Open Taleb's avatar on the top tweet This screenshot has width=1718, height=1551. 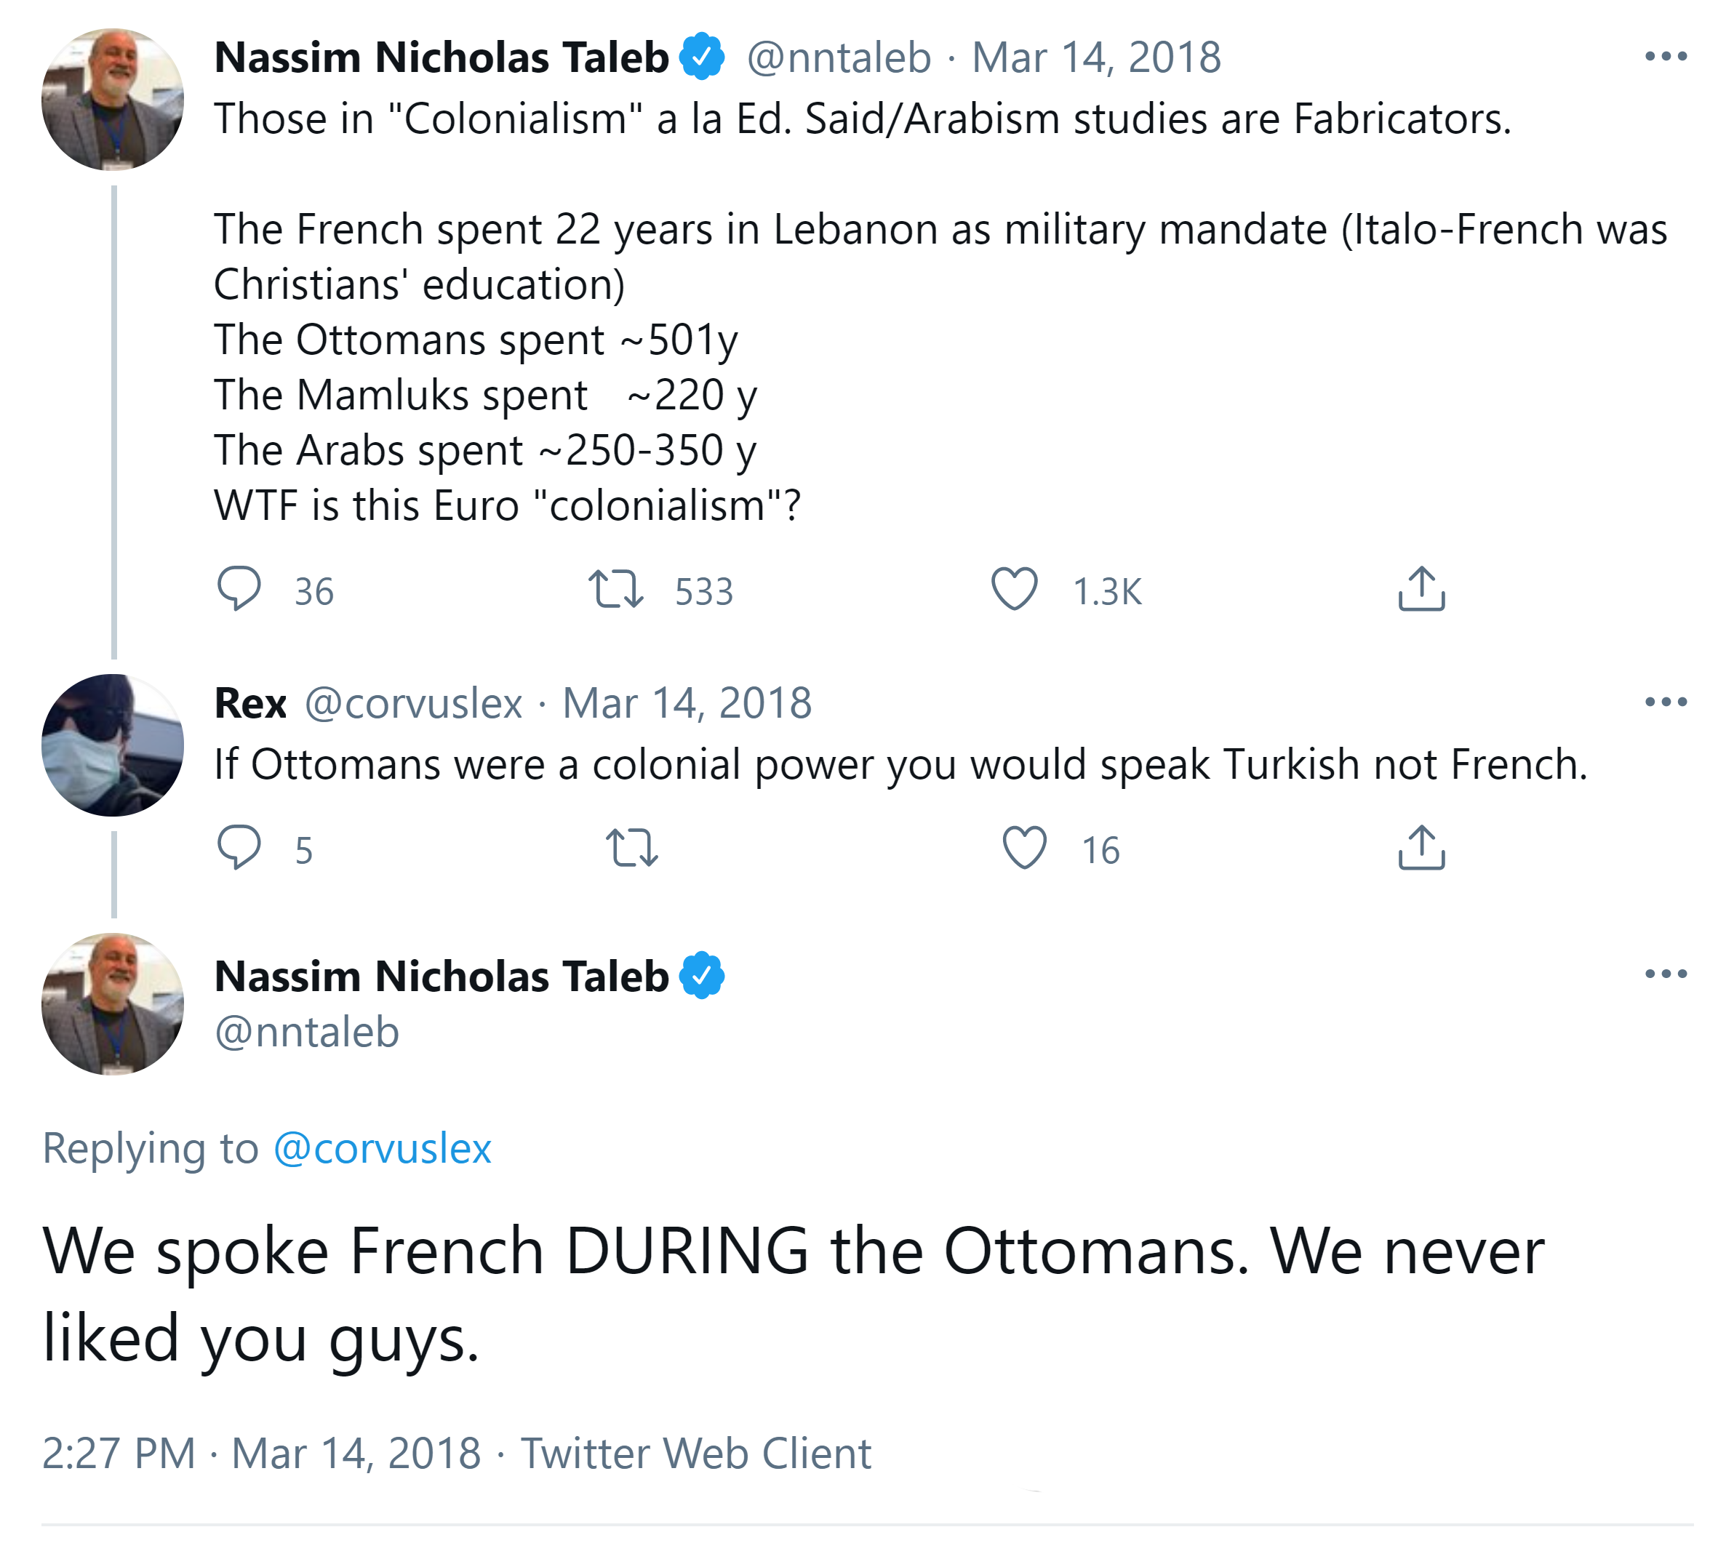click(x=113, y=100)
